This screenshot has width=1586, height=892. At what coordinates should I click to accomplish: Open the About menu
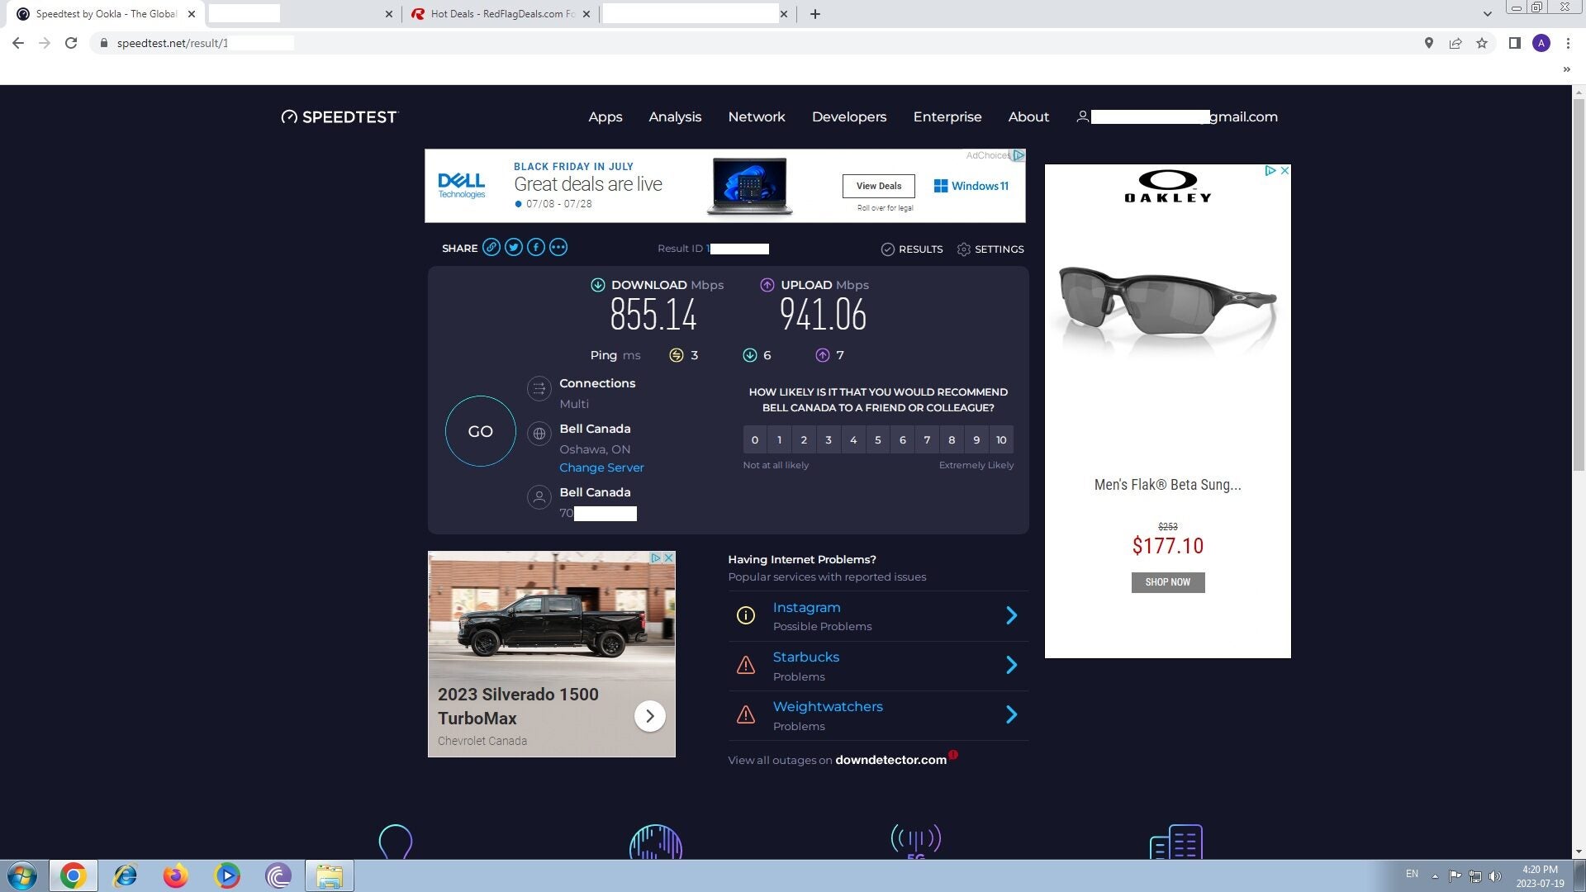pyautogui.click(x=1028, y=117)
